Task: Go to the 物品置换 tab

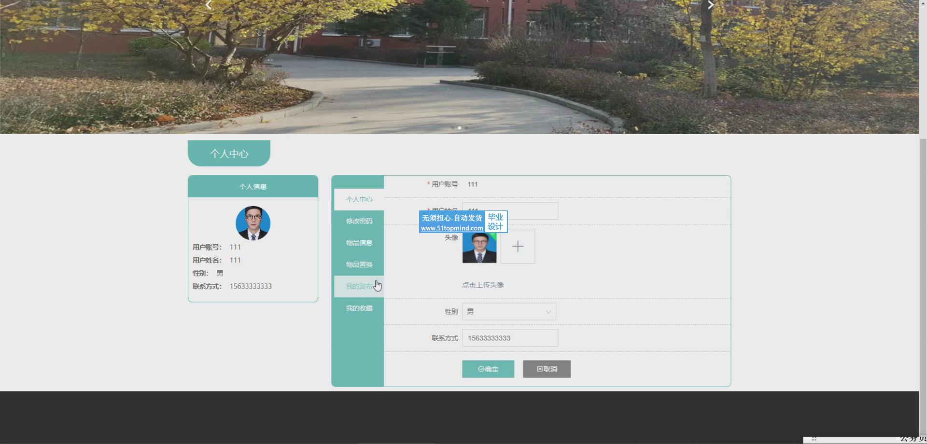Action: [x=359, y=264]
